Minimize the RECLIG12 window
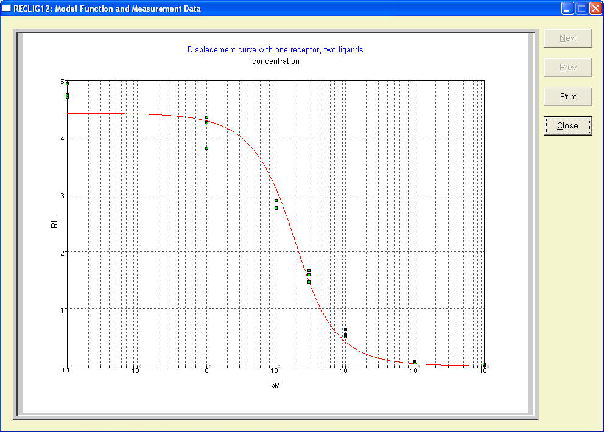Viewport: 604px width, 432px height. [567, 9]
